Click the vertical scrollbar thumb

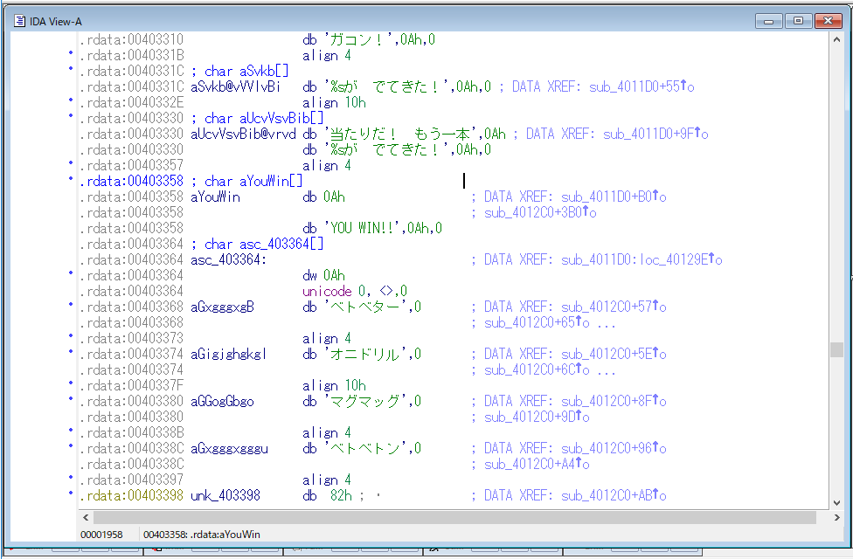pyautogui.click(x=836, y=349)
